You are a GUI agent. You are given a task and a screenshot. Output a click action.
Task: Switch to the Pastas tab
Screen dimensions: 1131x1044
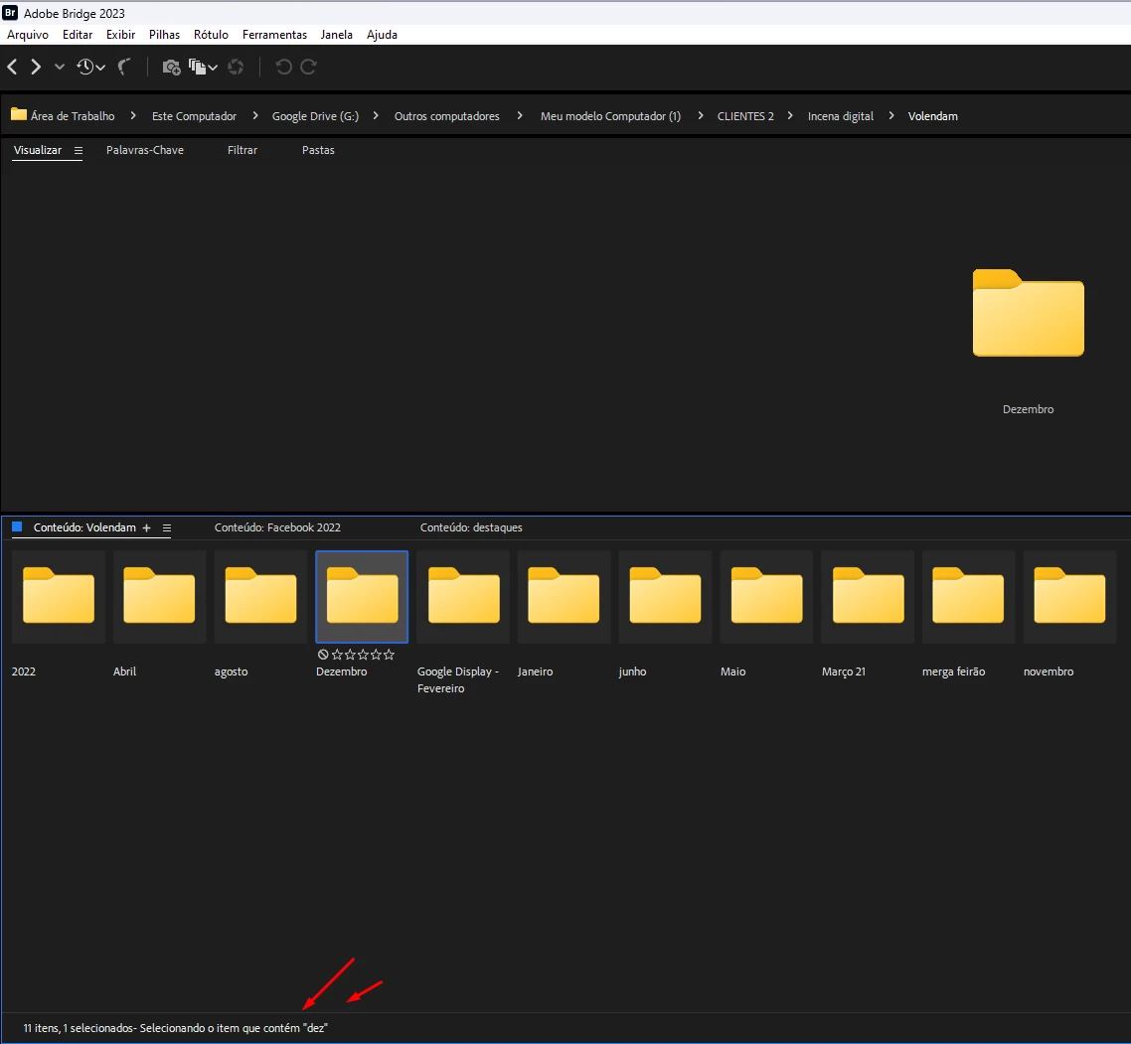click(318, 150)
